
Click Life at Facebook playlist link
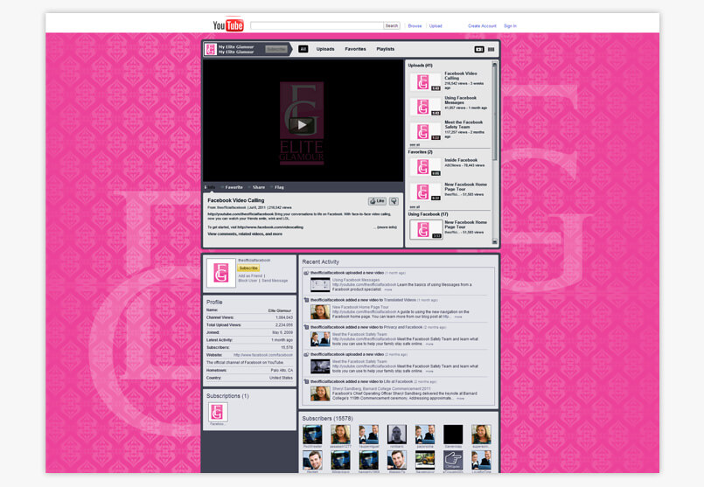pyautogui.click(x=398, y=381)
